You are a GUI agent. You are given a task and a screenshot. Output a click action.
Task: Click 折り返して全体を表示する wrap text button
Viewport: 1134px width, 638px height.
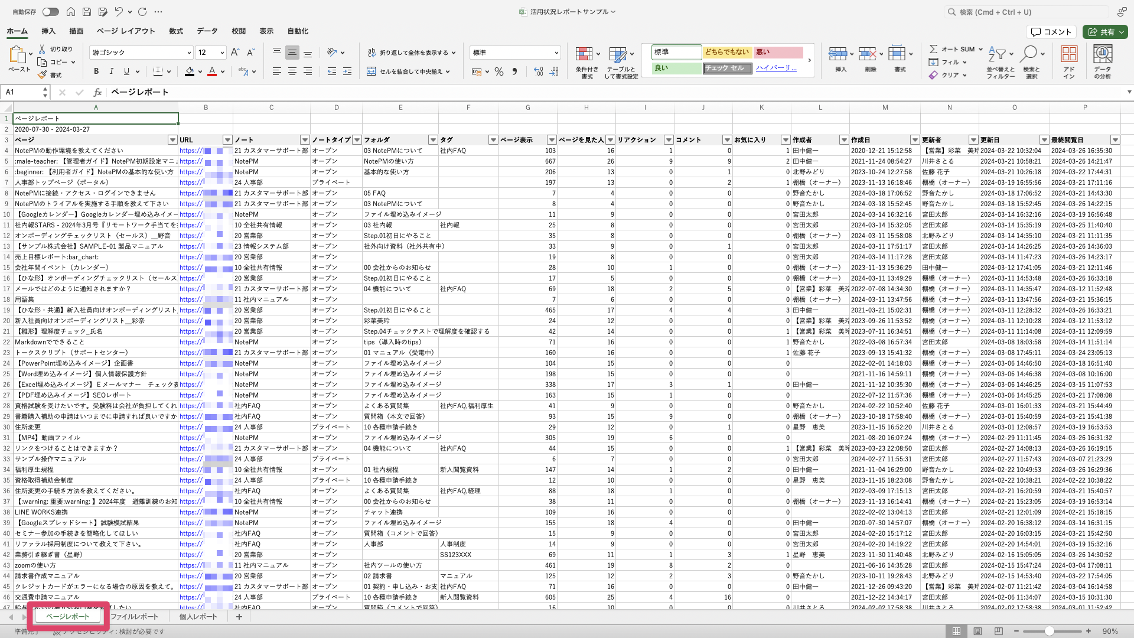coord(409,53)
